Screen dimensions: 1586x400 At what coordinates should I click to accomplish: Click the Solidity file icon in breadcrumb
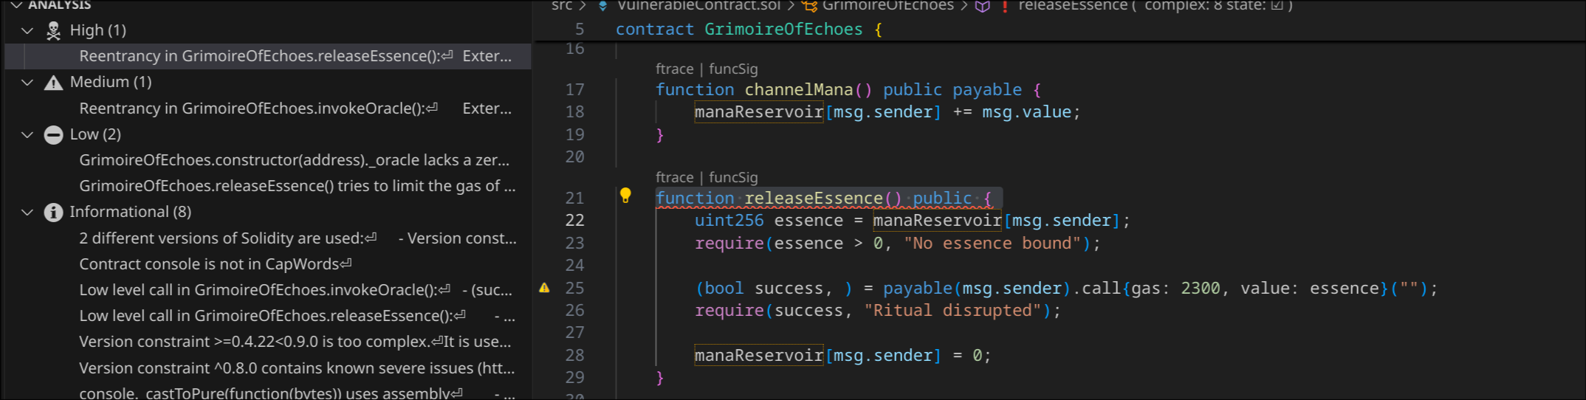pos(603,6)
